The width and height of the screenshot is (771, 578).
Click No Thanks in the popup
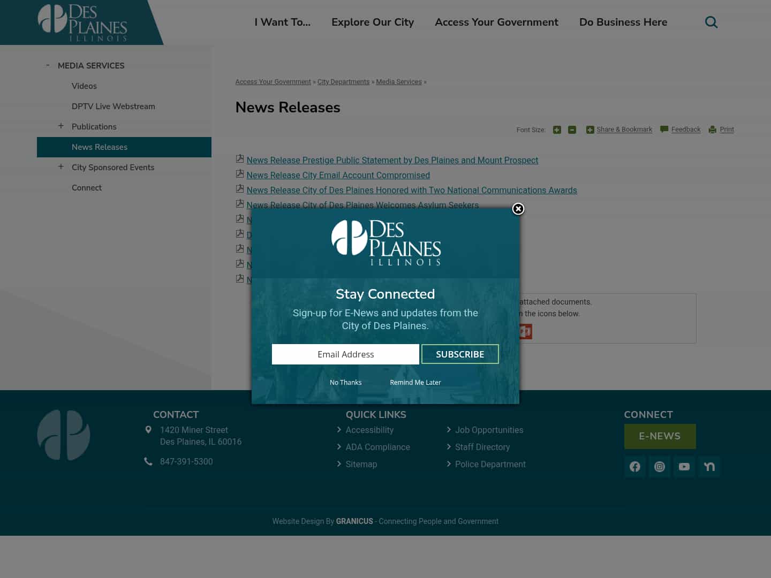(x=345, y=383)
